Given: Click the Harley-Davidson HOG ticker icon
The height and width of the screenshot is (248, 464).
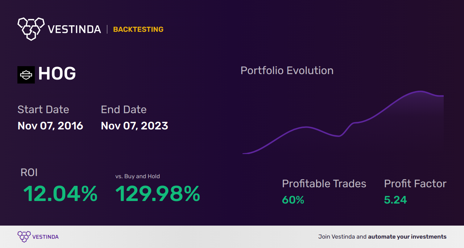Looking at the screenshot, I should (x=26, y=75).
